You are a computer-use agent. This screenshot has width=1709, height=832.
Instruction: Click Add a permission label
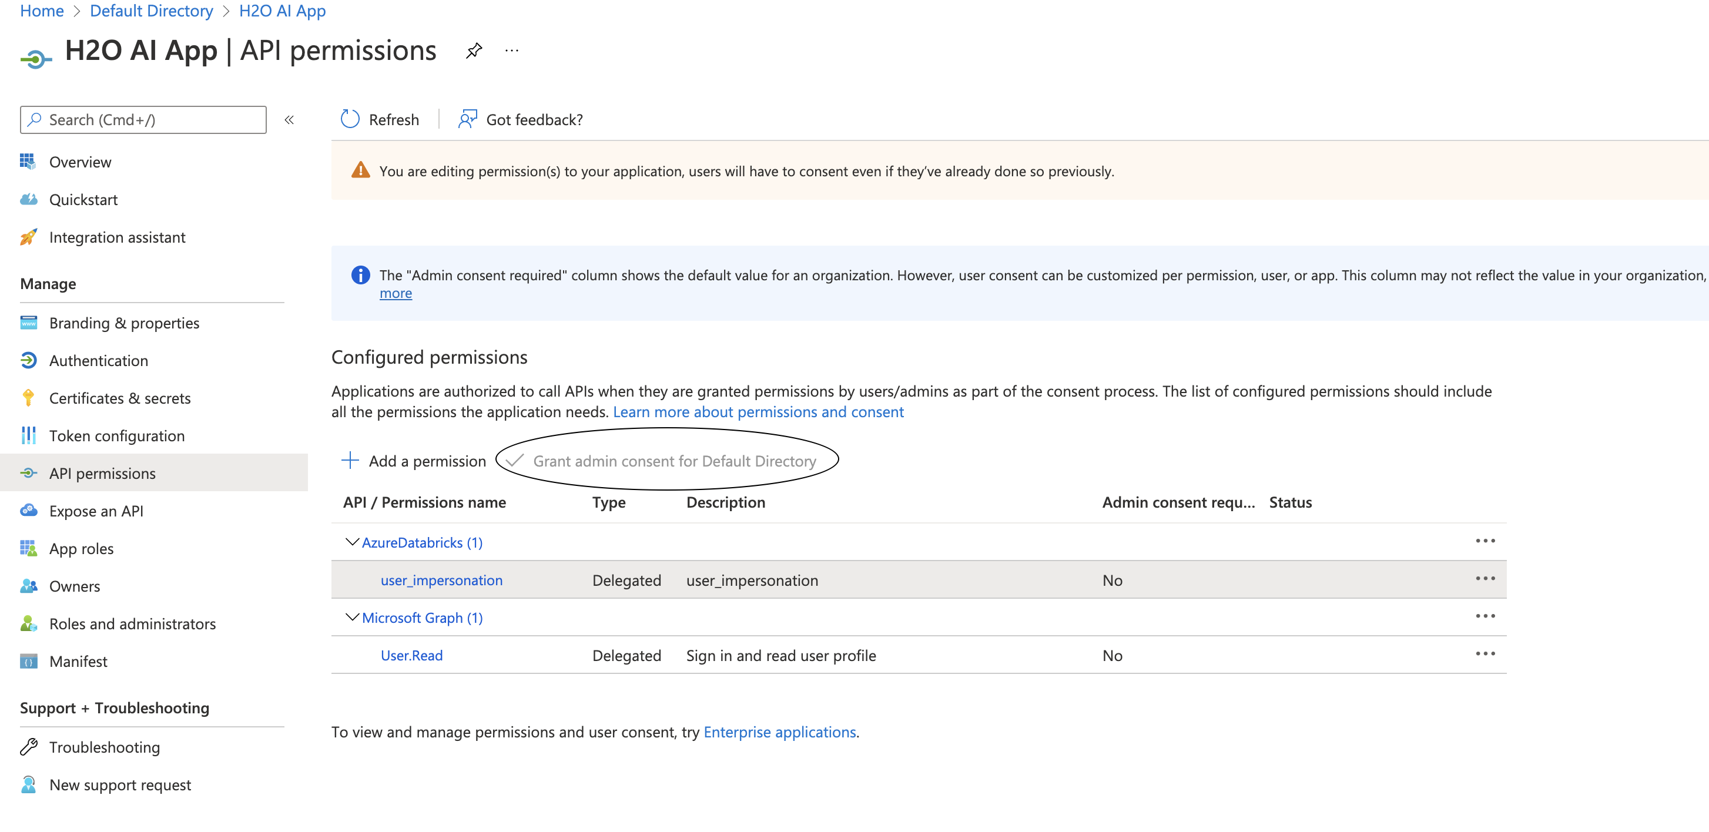pos(427,461)
